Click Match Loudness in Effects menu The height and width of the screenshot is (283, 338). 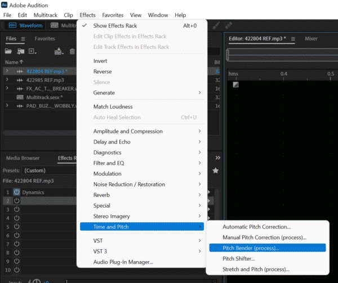(x=142, y=107)
